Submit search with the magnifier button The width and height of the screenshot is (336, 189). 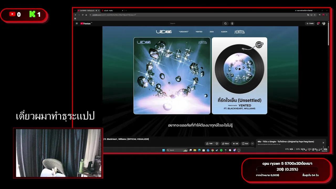tap(225, 23)
